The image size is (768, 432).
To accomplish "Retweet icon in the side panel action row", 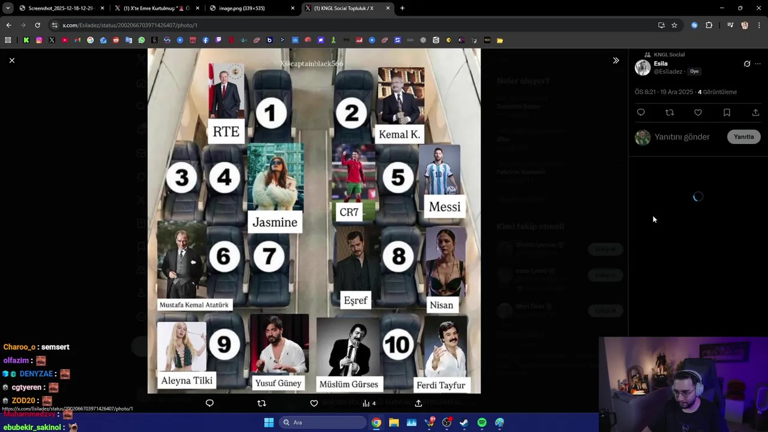I will (x=670, y=112).
